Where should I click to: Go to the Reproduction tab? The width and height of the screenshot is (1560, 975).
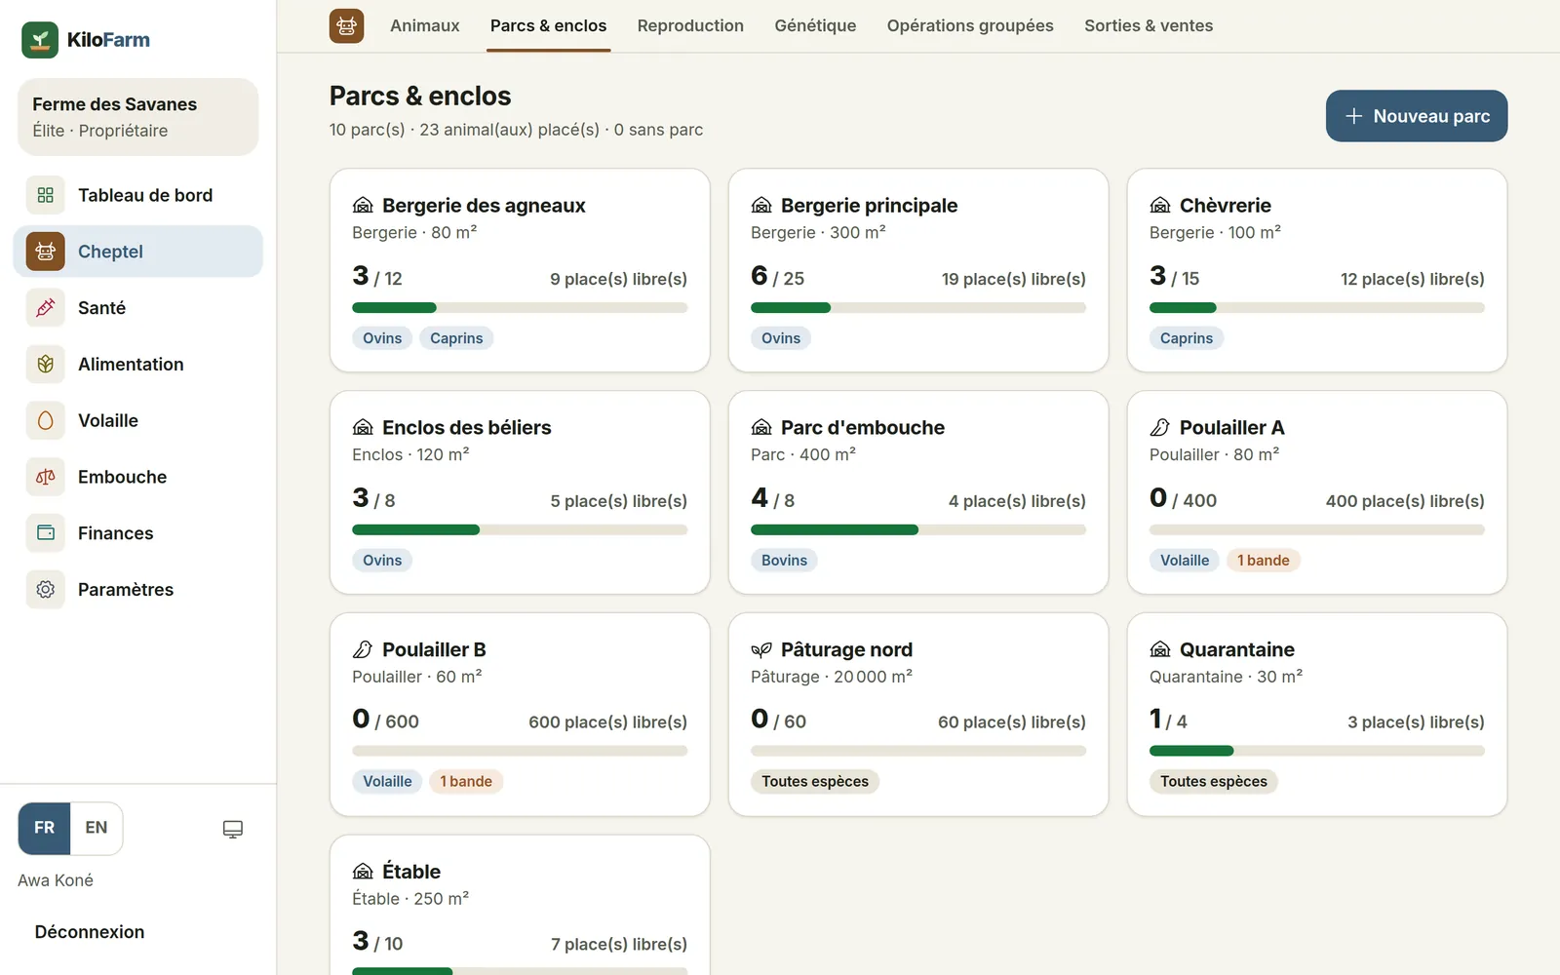coord(690,26)
